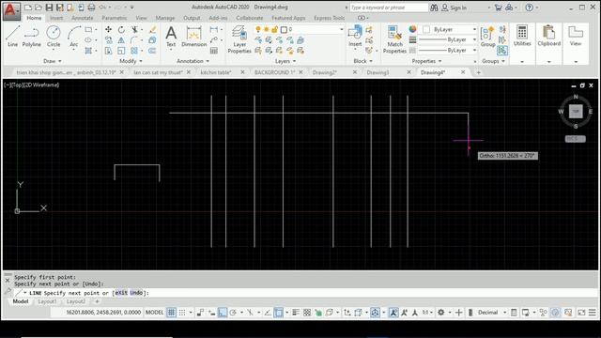Open the Decimal units dropdown

(x=492, y=313)
